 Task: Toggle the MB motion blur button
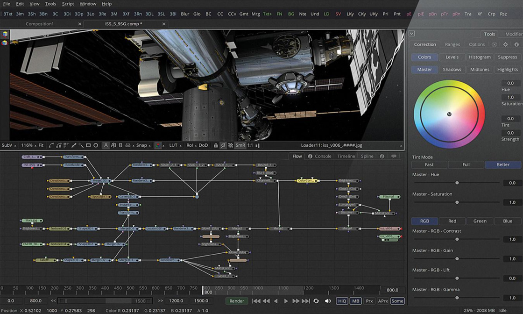tap(355, 301)
